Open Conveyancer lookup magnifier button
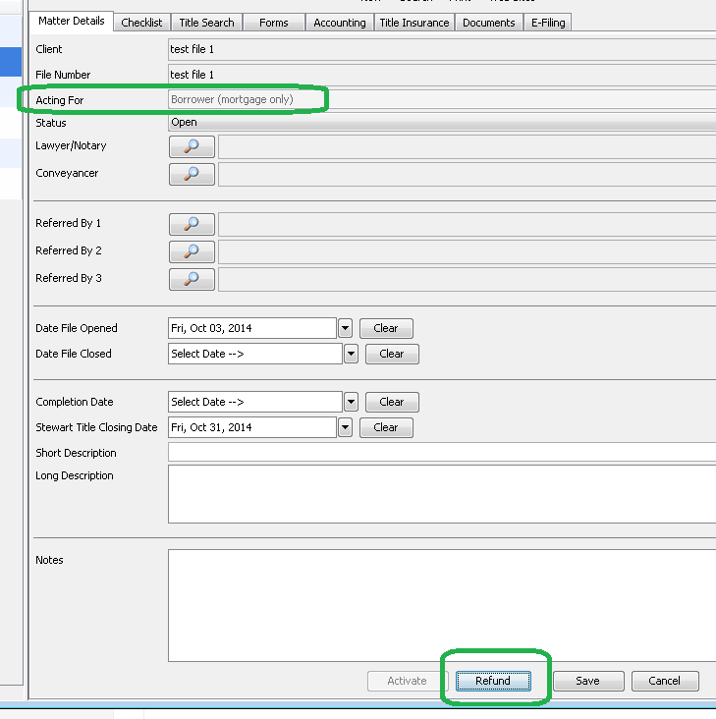The image size is (716, 719). coord(192,174)
